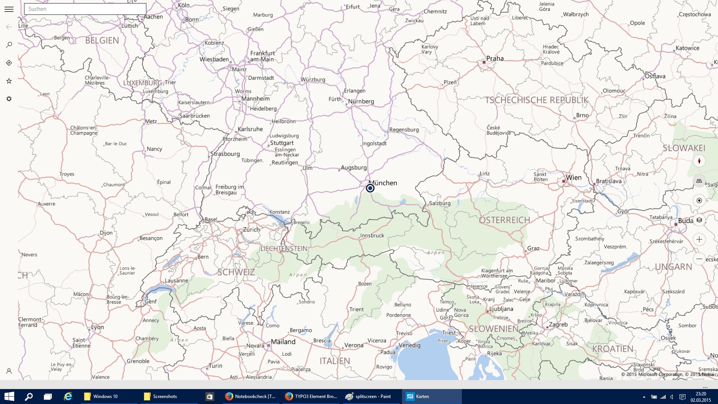Screen dimensions: 718x404
Task: Open the favorites star icon
Action: click(x=9, y=81)
